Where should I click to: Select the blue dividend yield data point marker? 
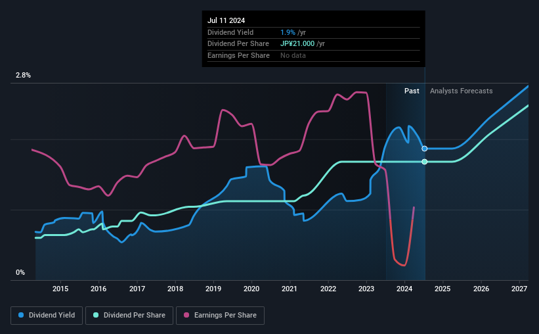425,149
